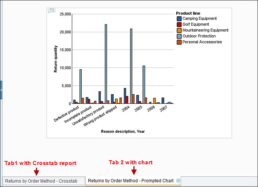Expand the left side panel handle
This screenshot has height=187, width=258.
click(x=1, y=90)
